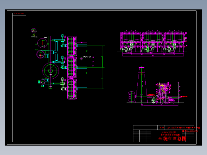The width and height of the screenshot is (207, 155).
Task: Select the top dust collector block in plan view
Action: click(x=72, y=46)
